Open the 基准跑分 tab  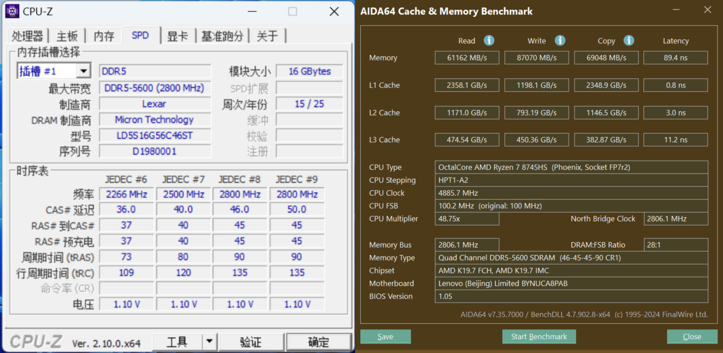(x=223, y=36)
